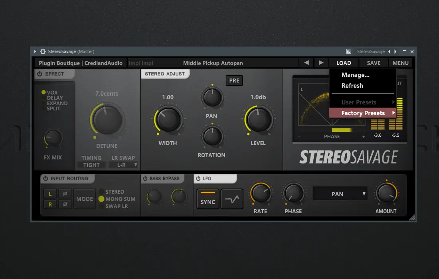This screenshot has height=279, width=439.
Task: Toggle the R channel button
Action: [x=50, y=204]
